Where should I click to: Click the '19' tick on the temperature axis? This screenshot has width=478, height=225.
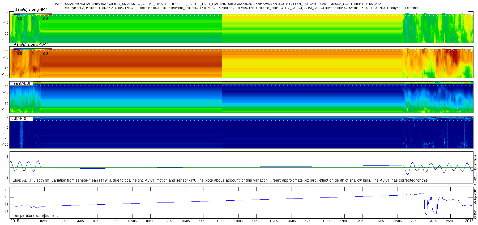pyautogui.click(x=7, y=190)
